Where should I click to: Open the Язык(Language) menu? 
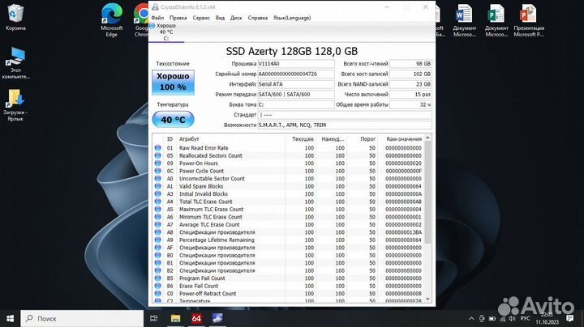coord(292,18)
